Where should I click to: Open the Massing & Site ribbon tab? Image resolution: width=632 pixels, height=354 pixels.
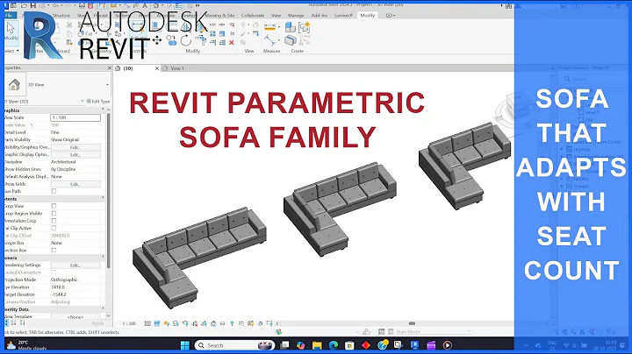[x=220, y=15]
